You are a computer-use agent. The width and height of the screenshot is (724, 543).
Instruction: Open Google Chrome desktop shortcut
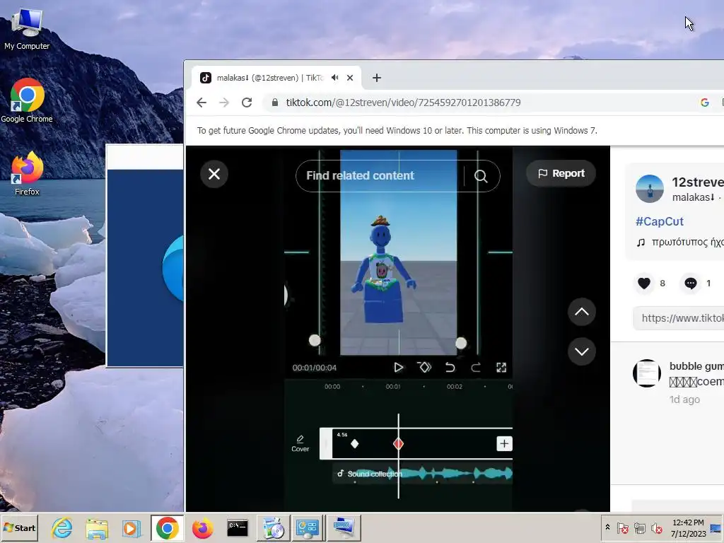point(27,100)
